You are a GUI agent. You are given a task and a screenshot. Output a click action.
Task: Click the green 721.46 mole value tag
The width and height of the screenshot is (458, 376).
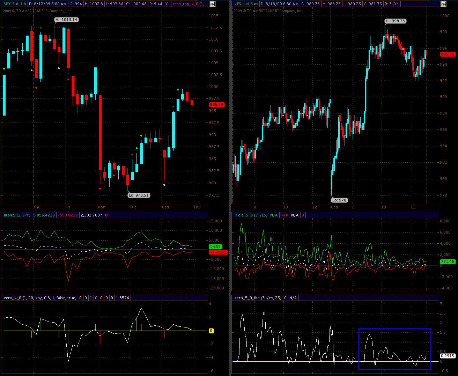coord(448,261)
